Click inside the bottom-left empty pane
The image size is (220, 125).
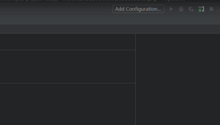[x=68, y=104]
